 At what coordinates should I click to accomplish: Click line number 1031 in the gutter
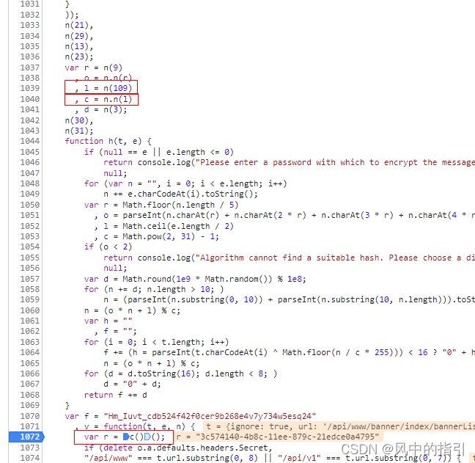coord(29,4)
